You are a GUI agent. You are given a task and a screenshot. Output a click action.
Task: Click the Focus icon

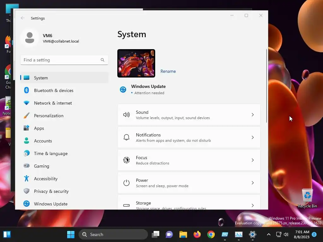point(126,160)
